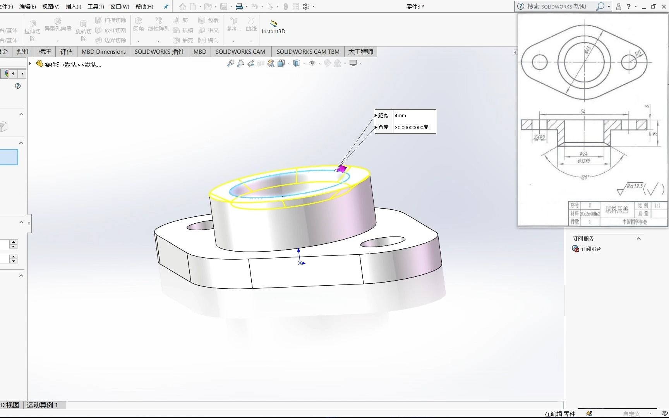The height and width of the screenshot is (418, 669).
Task: Click the Extruded Cut (拉伸切除) tool
Action: click(33, 30)
